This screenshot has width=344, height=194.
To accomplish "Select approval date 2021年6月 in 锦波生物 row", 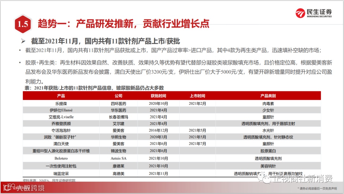I will coord(158,151).
